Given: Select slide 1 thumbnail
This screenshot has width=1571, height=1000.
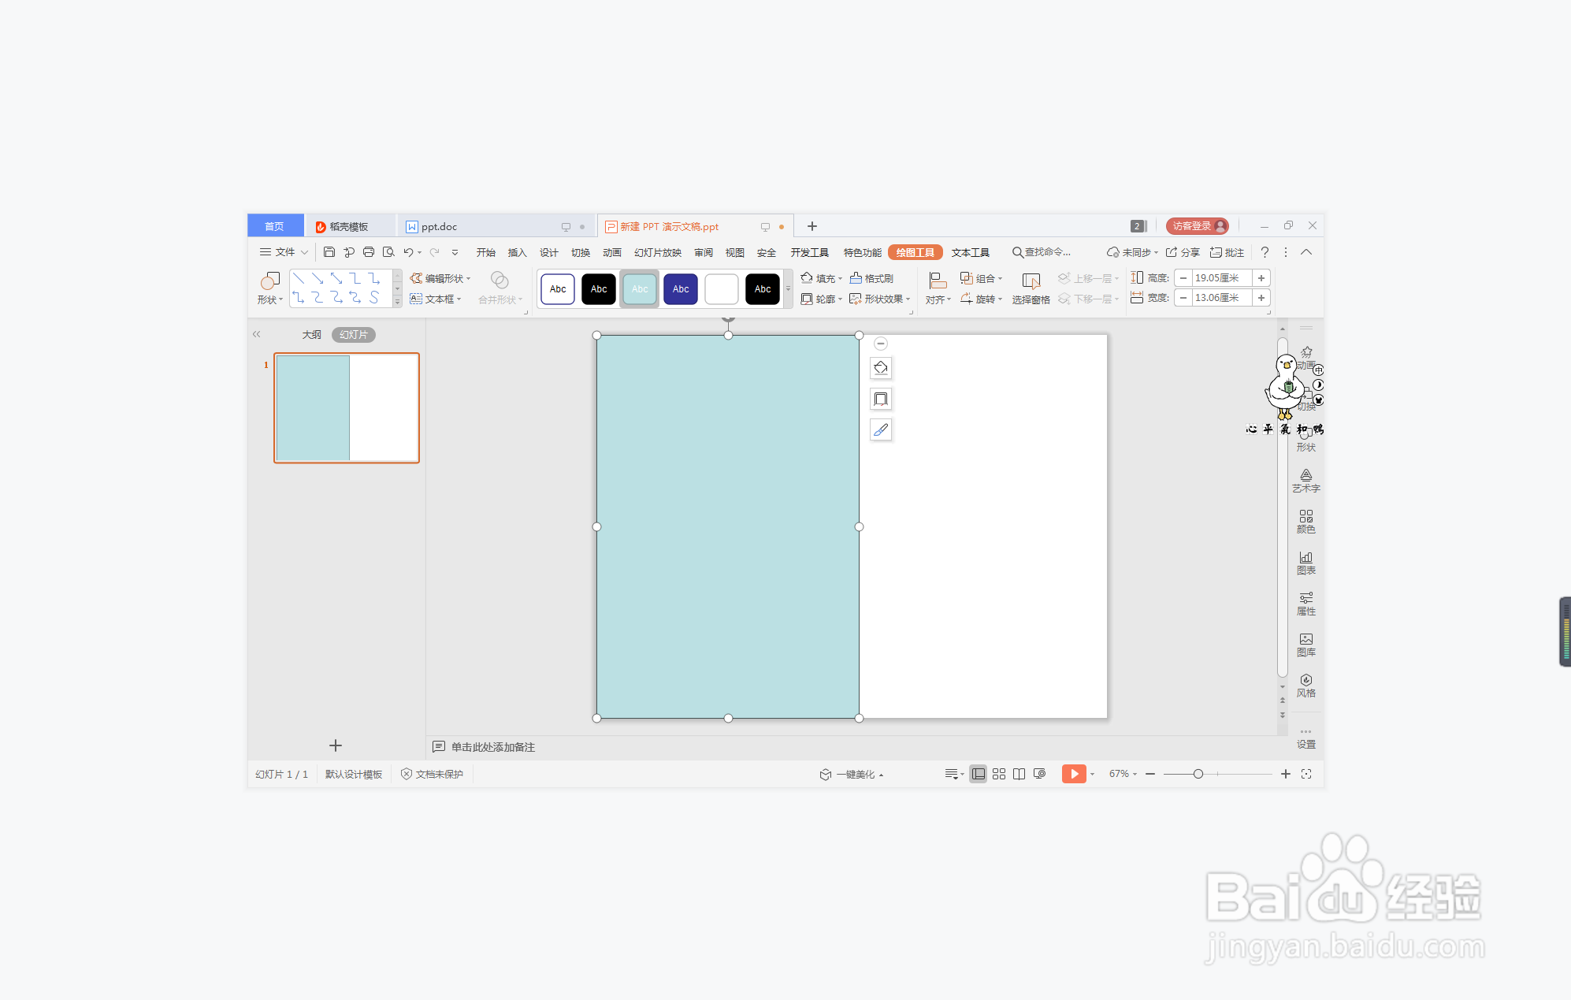Looking at the screenshot, I should [x=347, y=408].
